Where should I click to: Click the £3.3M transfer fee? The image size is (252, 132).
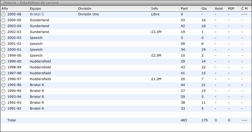pyautogui.click(x=156, y=32)
